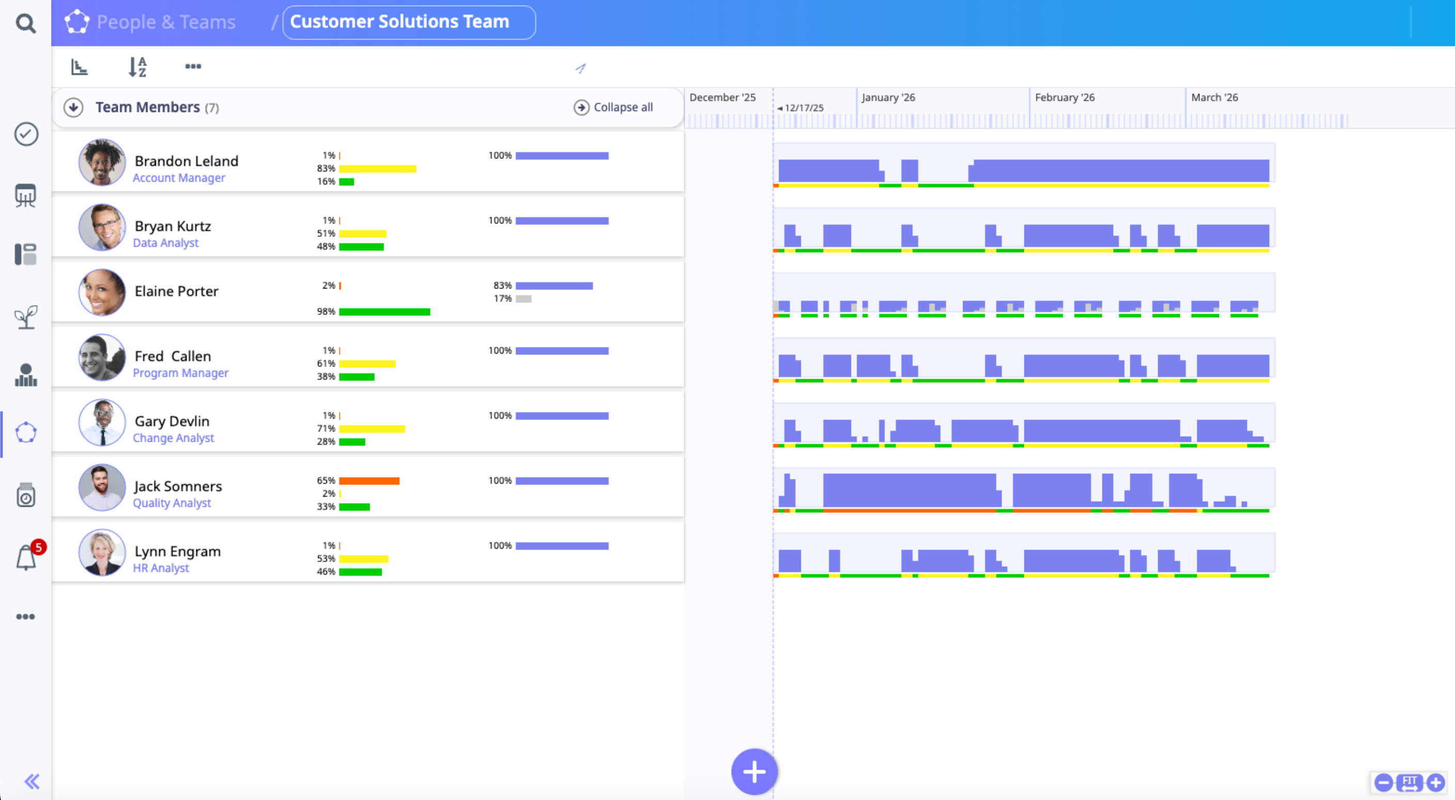Click the purple plus add button
Image resolution: width=1455 pixels, height=800 pixels.
coord(754,771)
